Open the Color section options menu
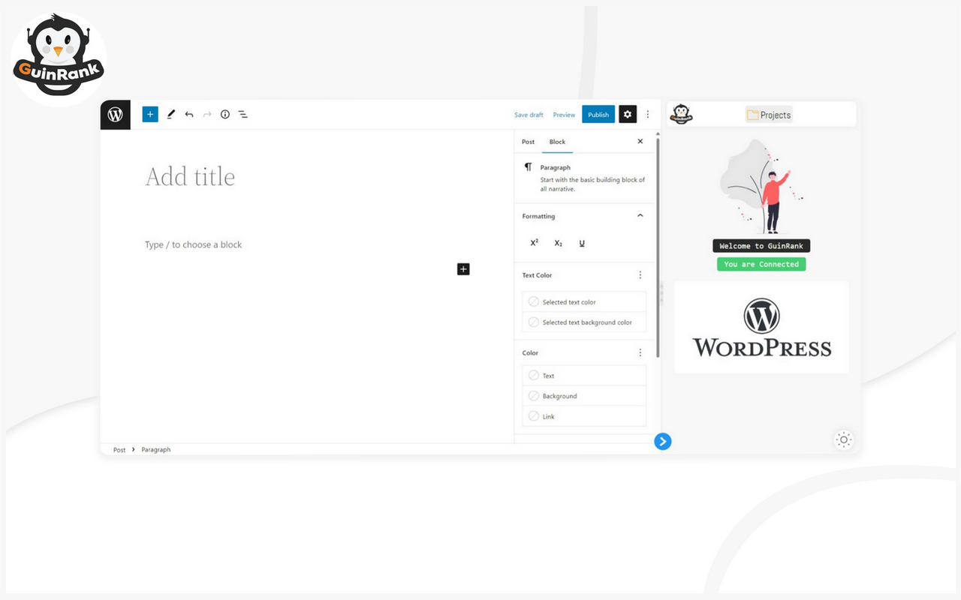Image resolution: width=961 pixels, height=600 pixels. coord(640,352)
